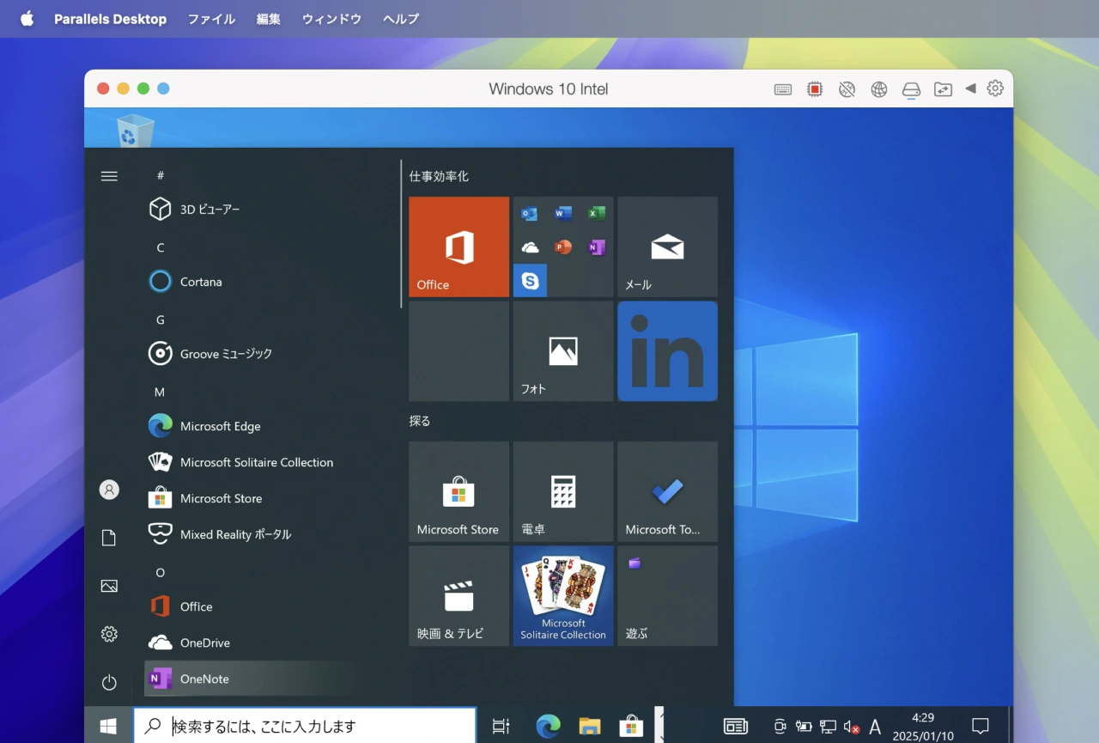Open the ファイル menu in menu bar
Image resolution: width=1099 pixels, height=743 pixels.
[x=211, y=19]
